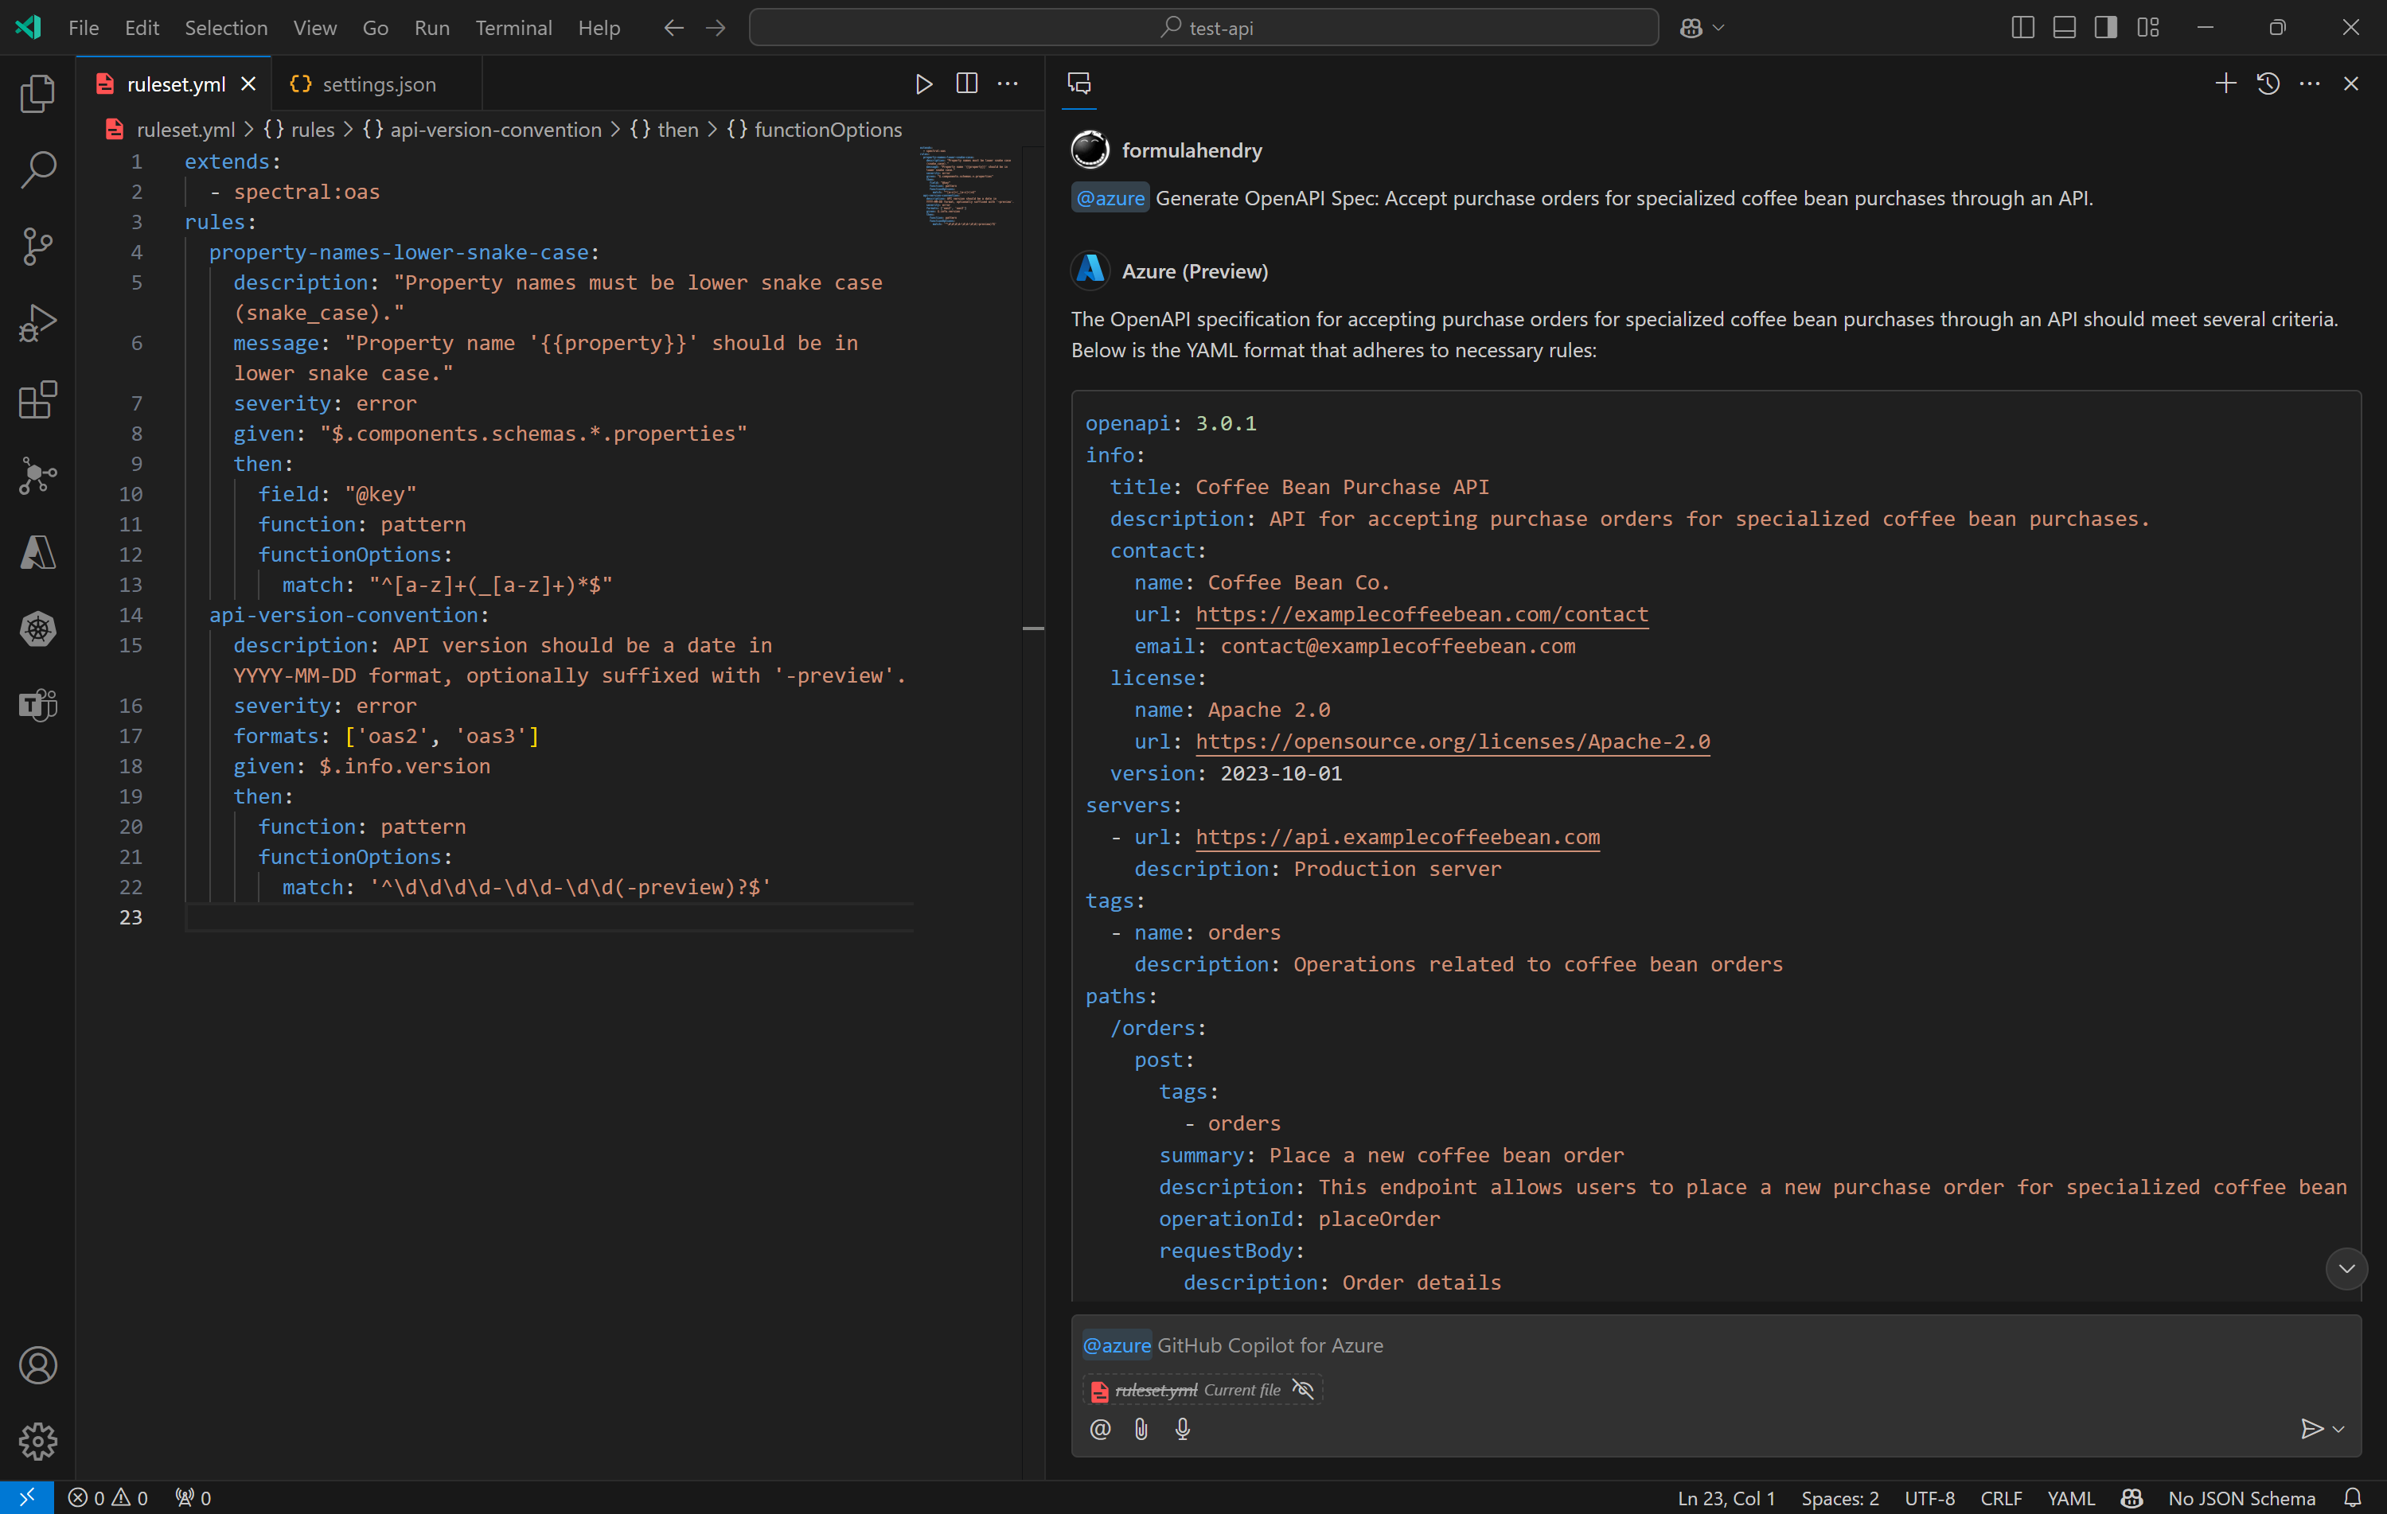Expand functionOptions breadcrumb
This screenshot has width=2387, height=1514.
pos(815,130)
